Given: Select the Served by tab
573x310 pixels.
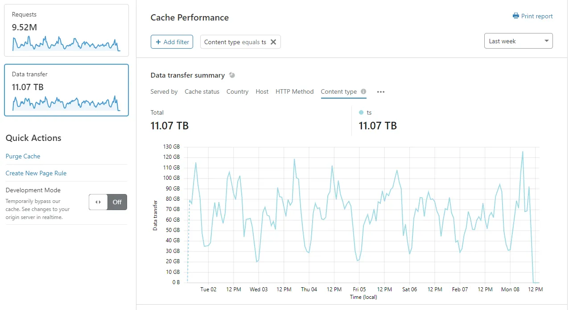Looking at the screenshot, I should (164, 91).
